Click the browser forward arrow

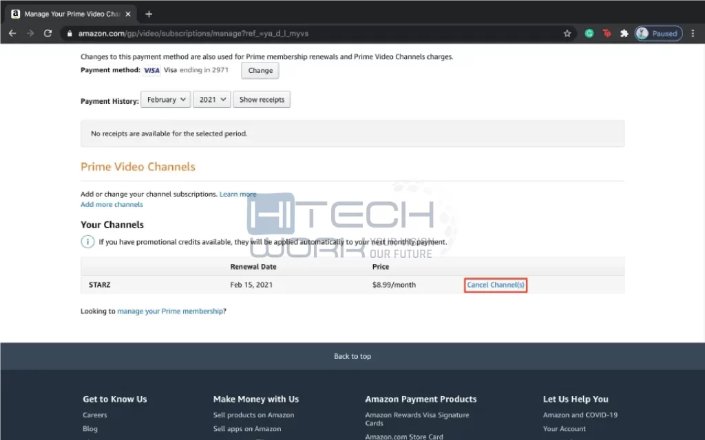pyautogui.click(x=30, y=33)
